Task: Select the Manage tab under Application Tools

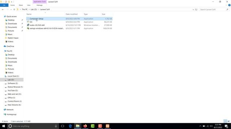Action: [x=39, y=5]
